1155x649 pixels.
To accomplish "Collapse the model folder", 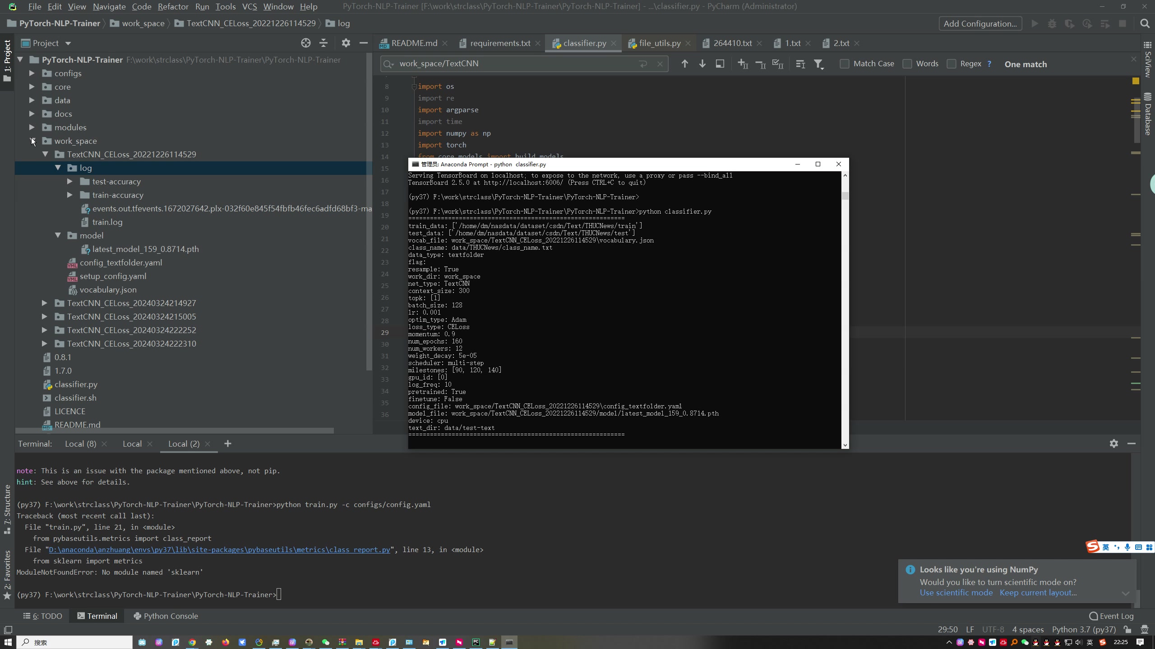I will pos(58,236).
